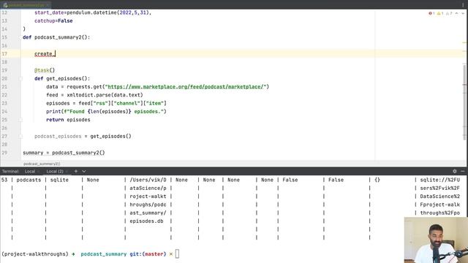468x263 pixels.
Task: Click 'episodes.db' text in terminal
Action: pos(146,221)
